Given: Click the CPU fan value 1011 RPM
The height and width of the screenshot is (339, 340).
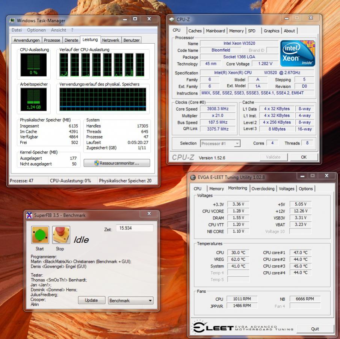Looking at the screenshot, I should [x=242, y=299].
